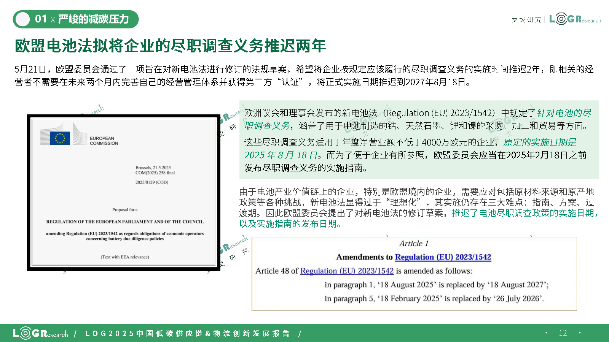The image size is (609, 342).
Task: Click '2025/0129 (COD)' text
Action: [152, 182]
